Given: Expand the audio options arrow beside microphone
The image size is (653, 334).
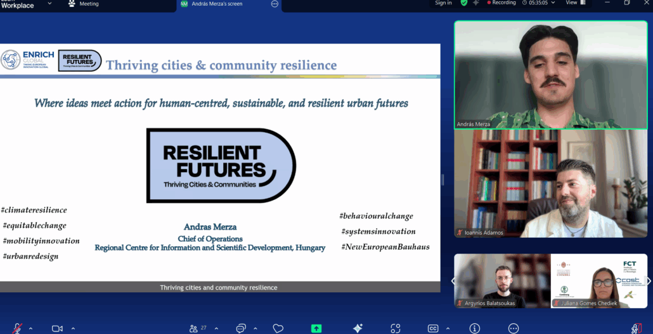Looking at the screenshot, I should click(x=31, y=328).
